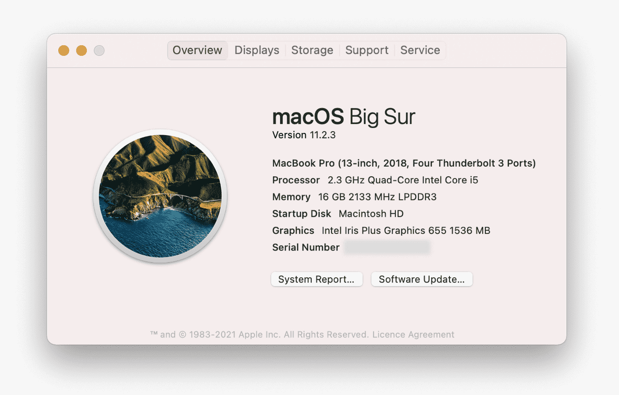Click the System Report... button
The height and width of the screenshot is (395, 619).
[x=317, y=279]
